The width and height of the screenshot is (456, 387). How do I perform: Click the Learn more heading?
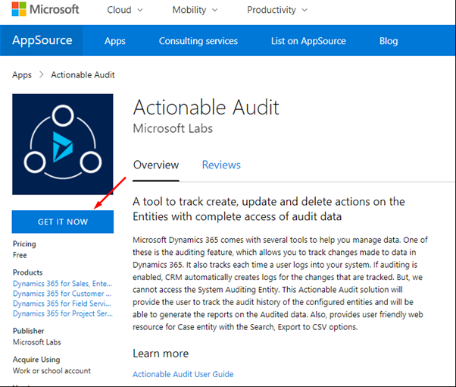tap(161, 354)
